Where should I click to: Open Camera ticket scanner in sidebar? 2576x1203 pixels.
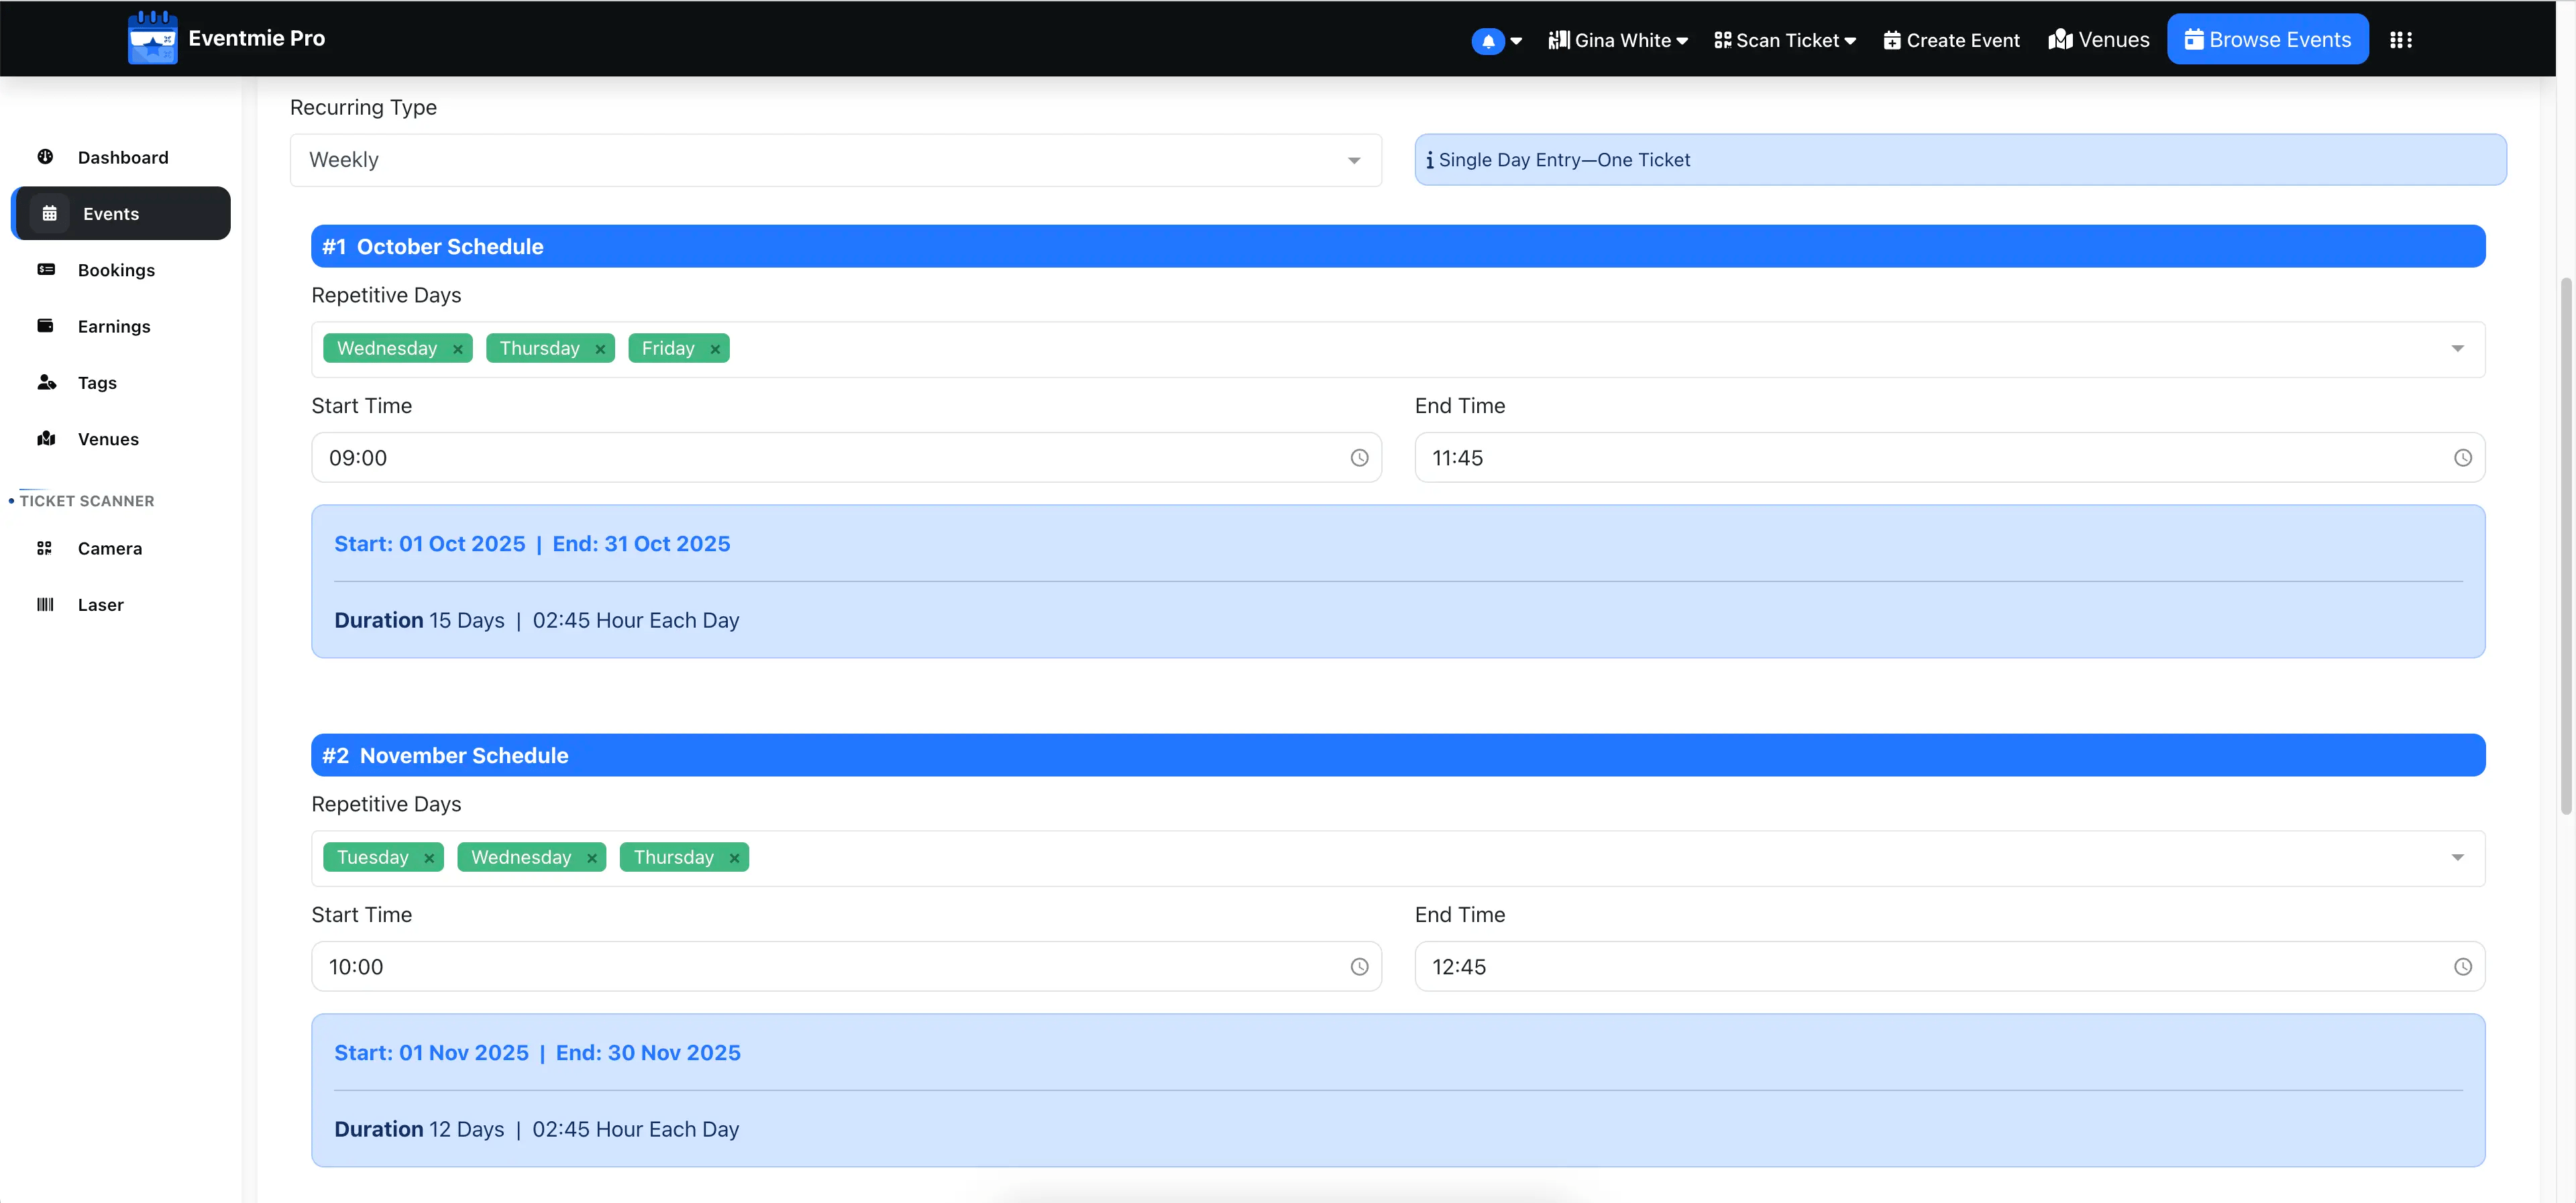109,548
